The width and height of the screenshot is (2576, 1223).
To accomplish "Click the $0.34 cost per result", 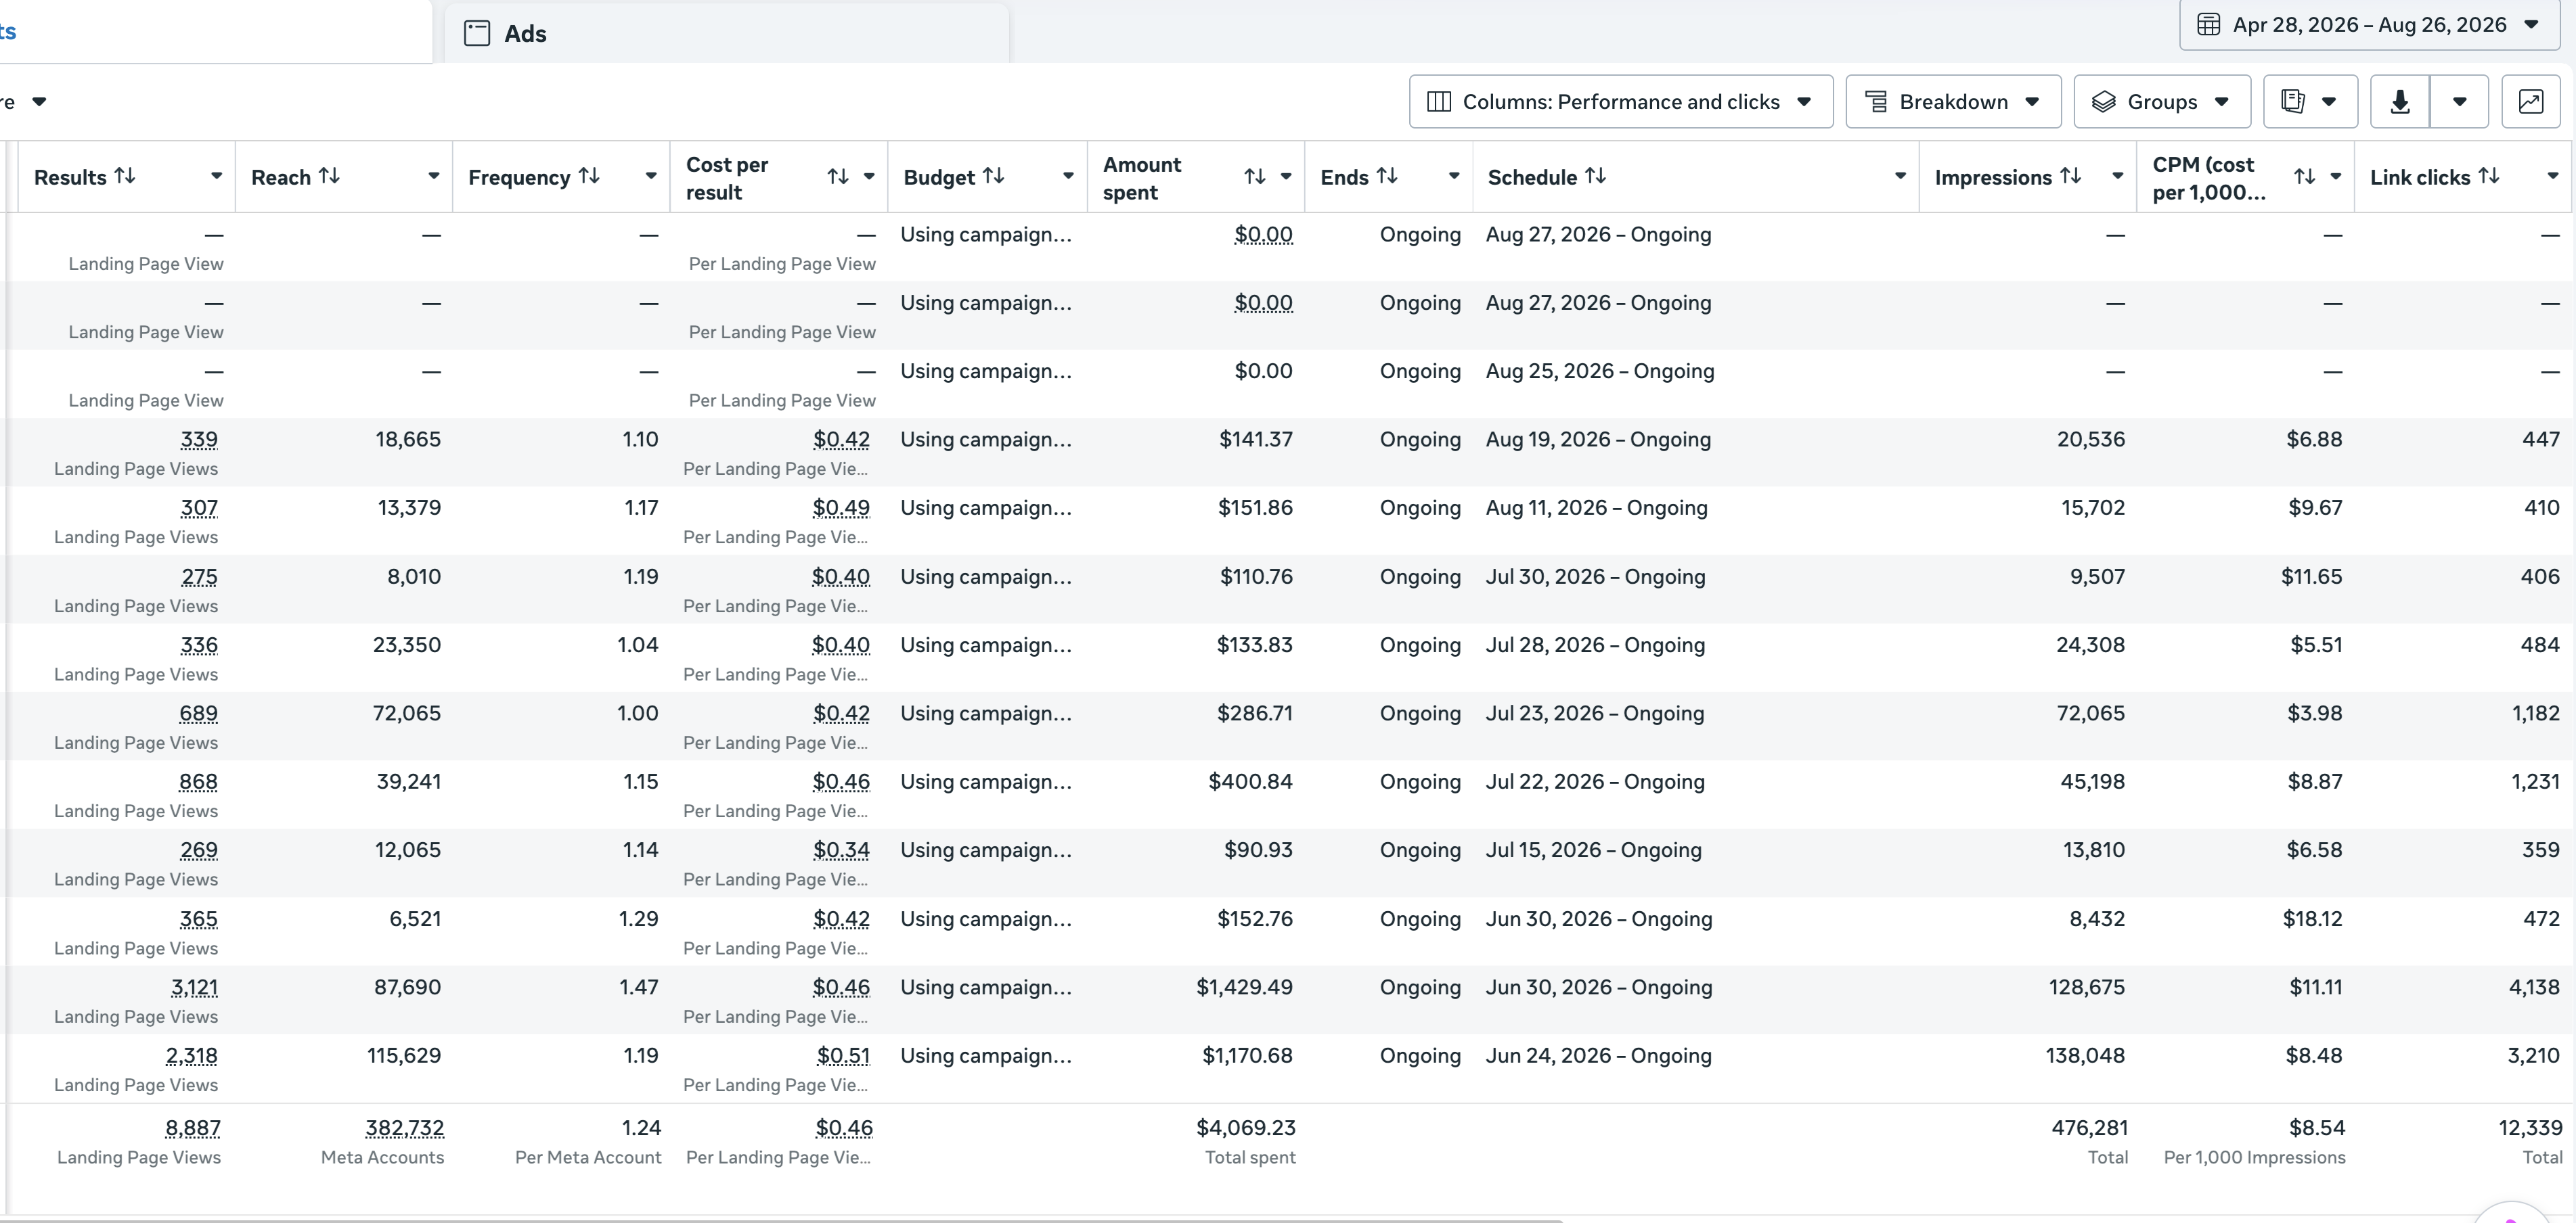I will (x=841, y=850).
